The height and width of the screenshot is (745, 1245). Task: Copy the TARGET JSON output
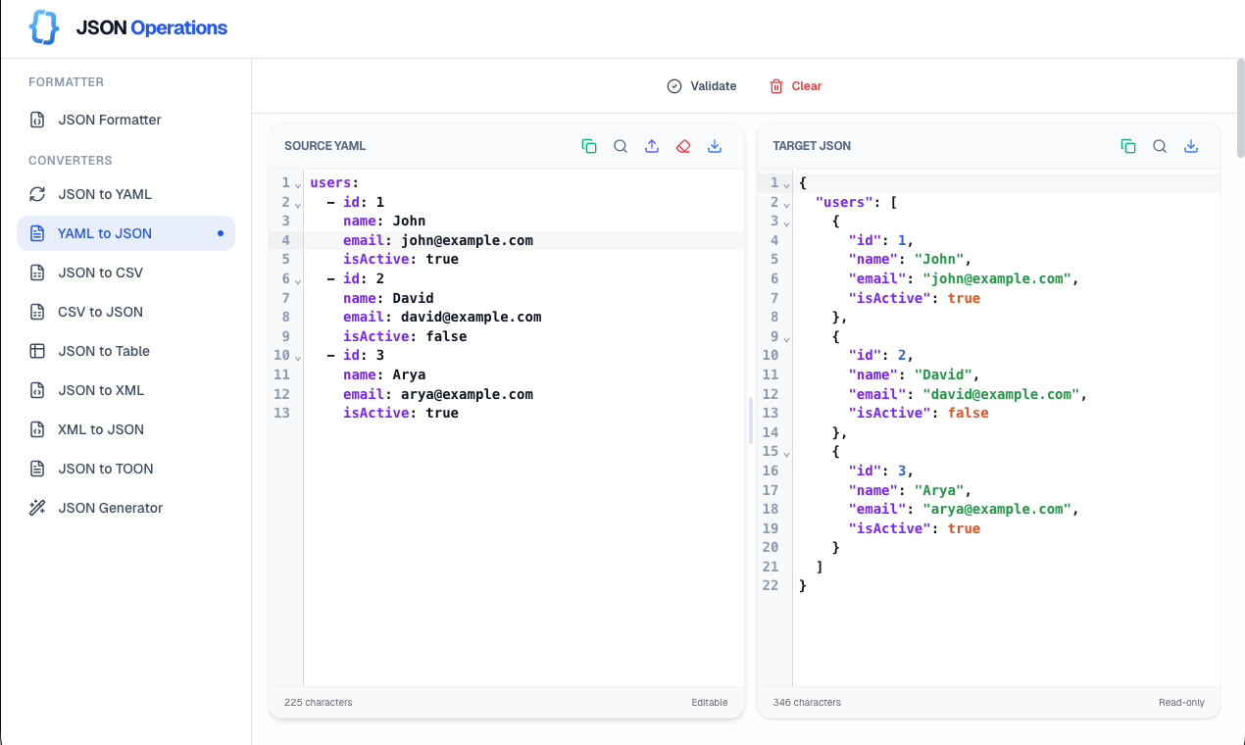[1128, 145]
